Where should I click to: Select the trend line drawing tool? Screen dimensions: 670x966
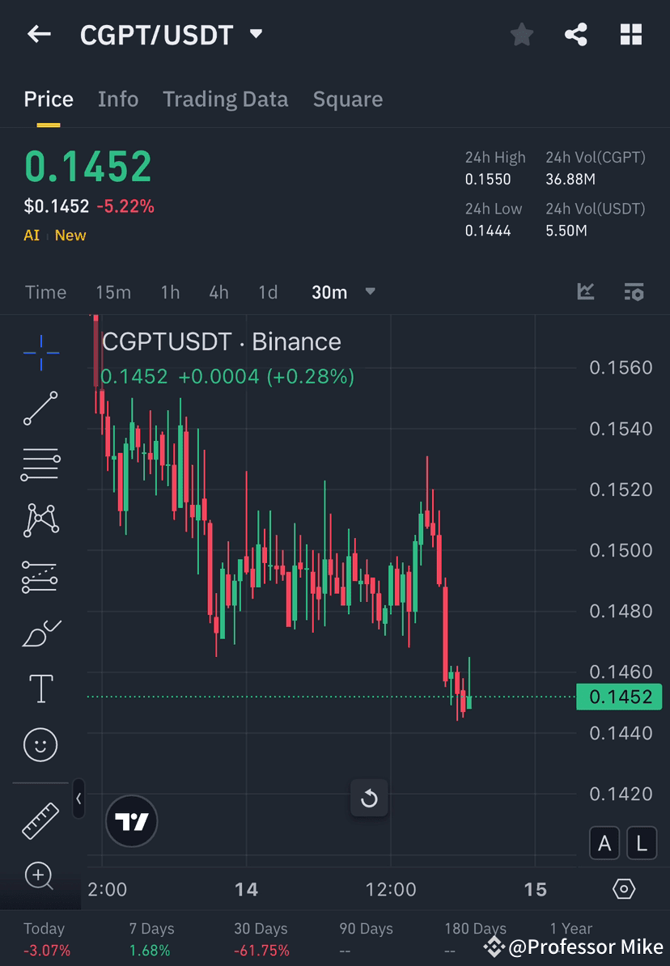tap(40, 409)
